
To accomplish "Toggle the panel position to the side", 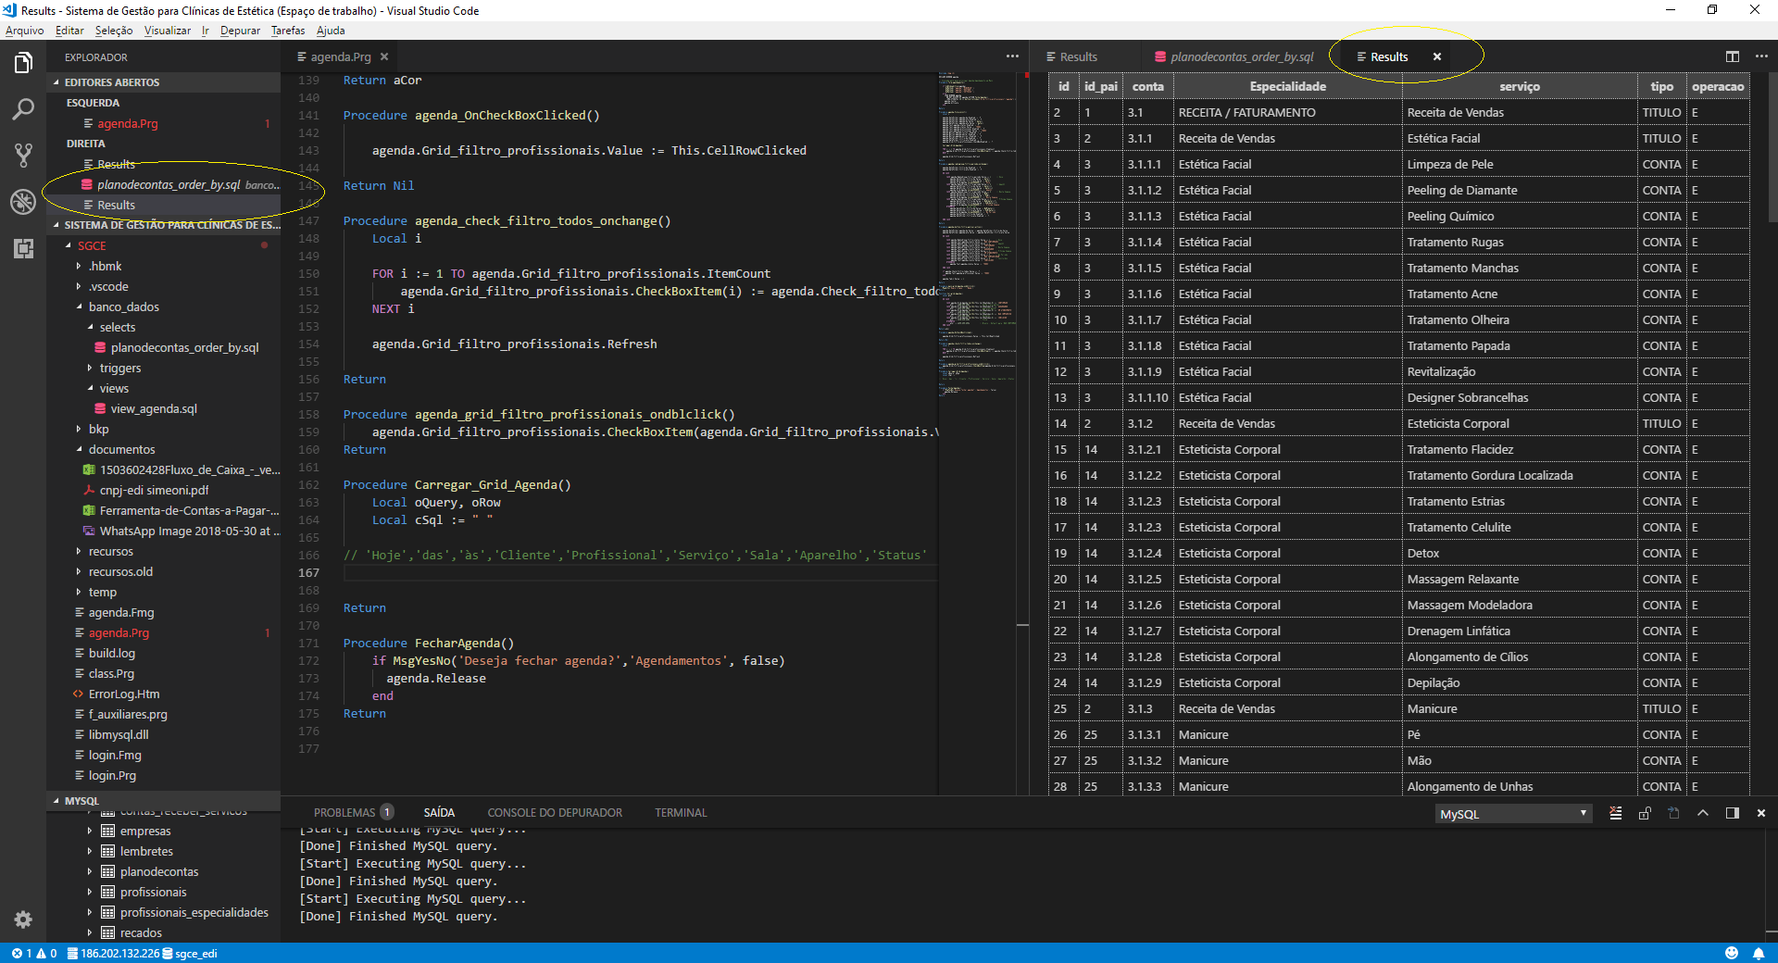I will click(1732, 813).
